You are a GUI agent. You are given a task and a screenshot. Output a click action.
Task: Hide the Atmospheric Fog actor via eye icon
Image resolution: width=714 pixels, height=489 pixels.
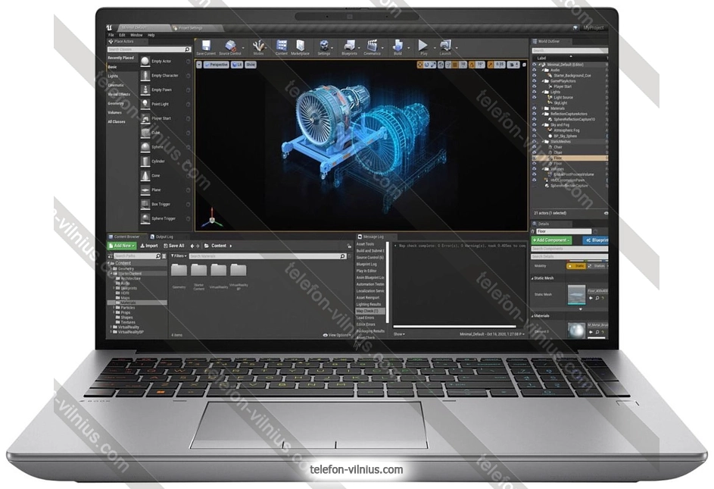coord(534,130)
